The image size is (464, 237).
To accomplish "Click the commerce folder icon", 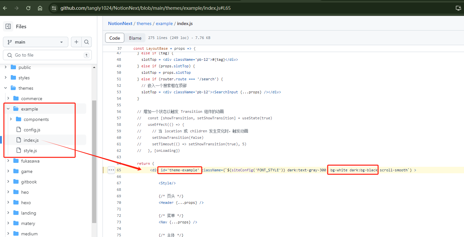I will pos(16,99).
